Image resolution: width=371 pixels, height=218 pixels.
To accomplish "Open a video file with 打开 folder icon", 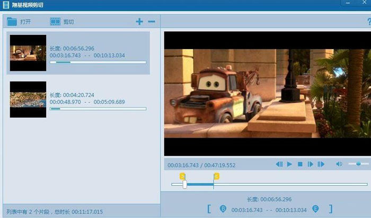I will (12, 22).
